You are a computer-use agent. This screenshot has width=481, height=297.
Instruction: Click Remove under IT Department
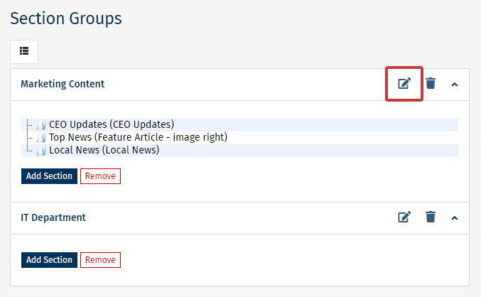(100, 260)
